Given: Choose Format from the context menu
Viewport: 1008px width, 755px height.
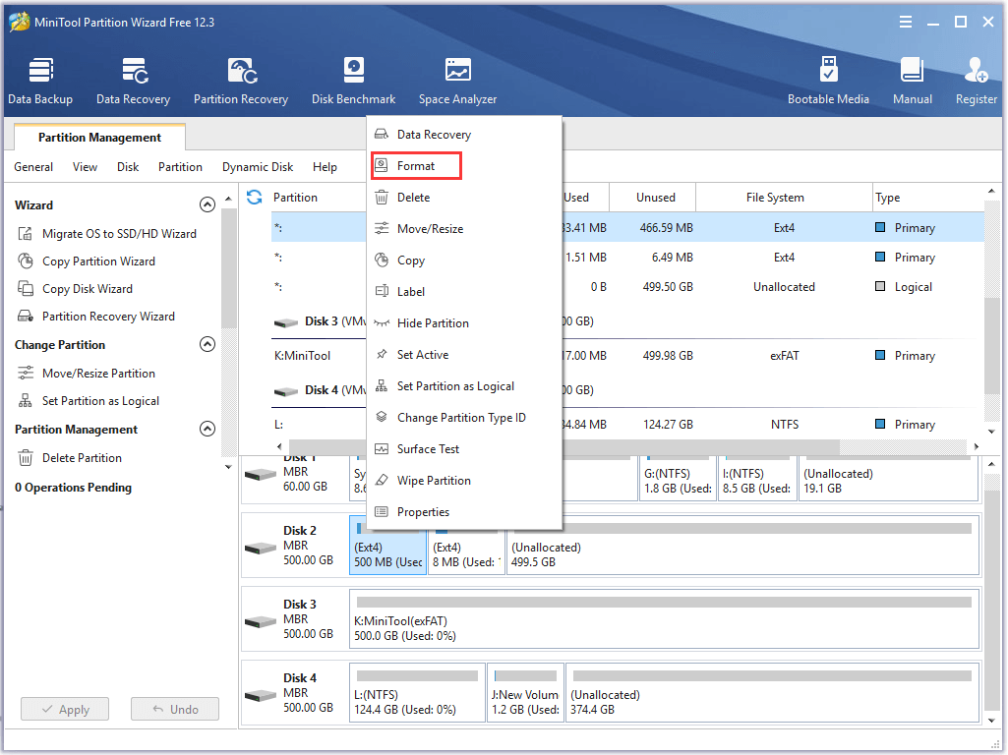Looking at the screenshot, I should tap(416, 166).
